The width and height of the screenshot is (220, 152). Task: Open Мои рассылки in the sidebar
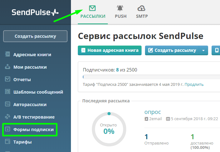30,67
